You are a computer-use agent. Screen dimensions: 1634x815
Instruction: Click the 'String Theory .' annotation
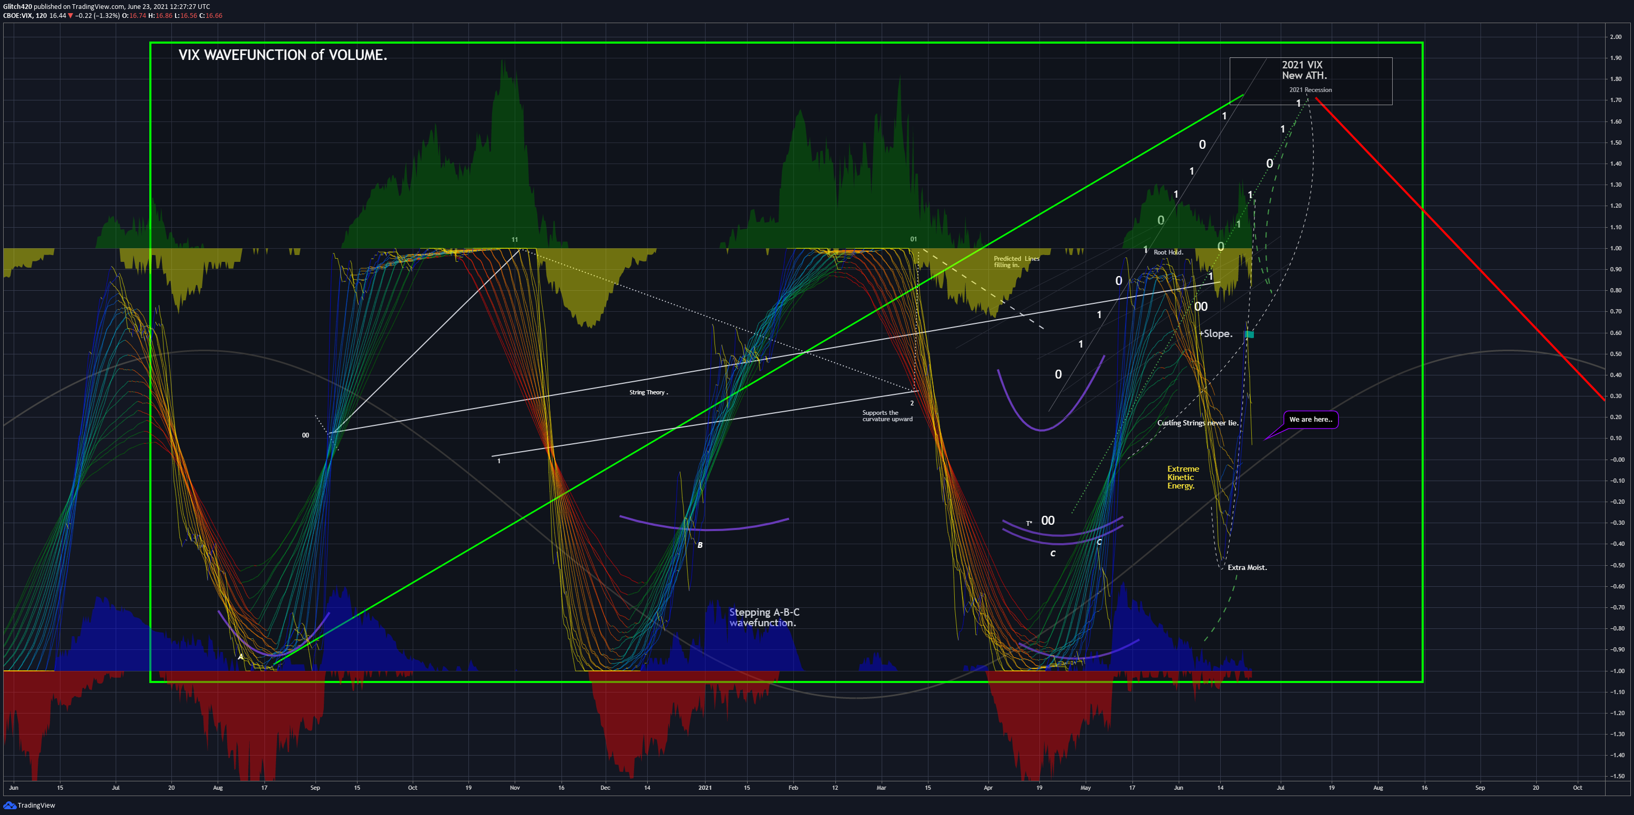(x=648, y=393)
